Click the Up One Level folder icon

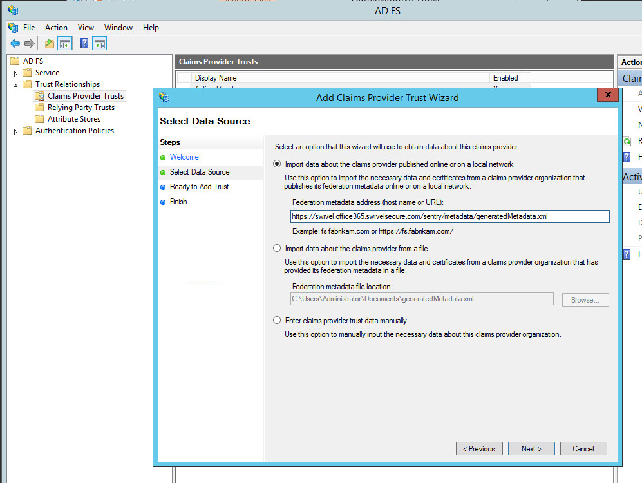pyautogui.click(x=50, y=44)
